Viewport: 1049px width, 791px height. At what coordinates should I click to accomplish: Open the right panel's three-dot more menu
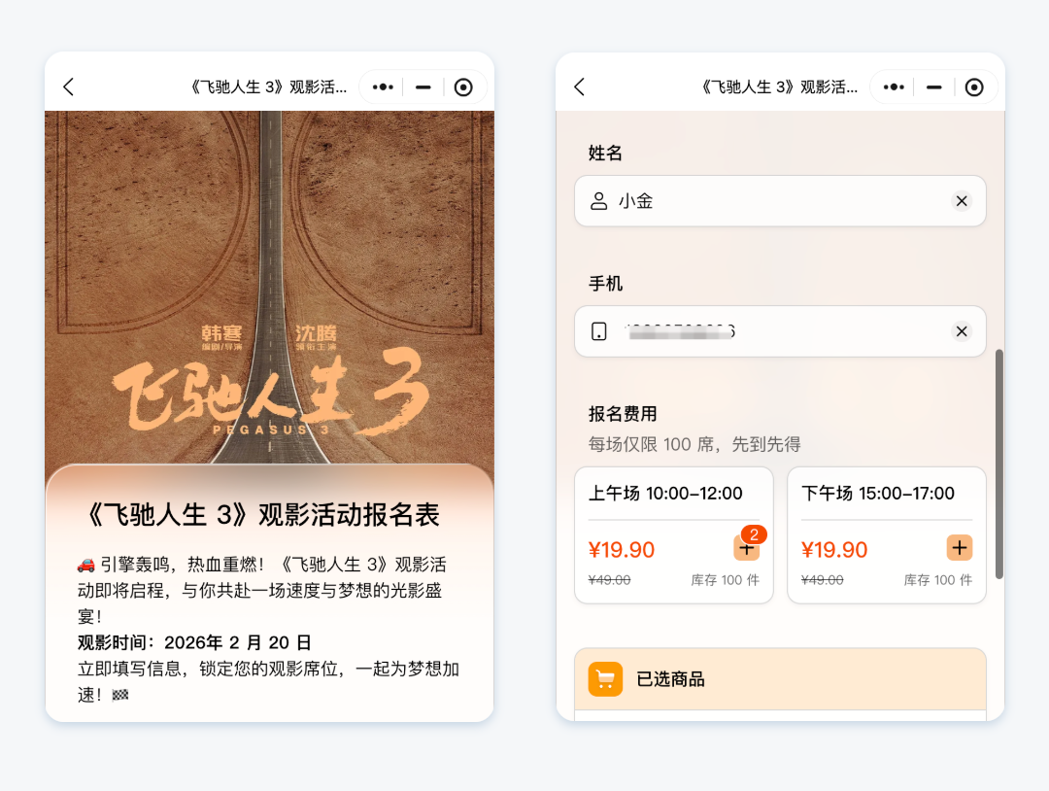point(894,87)
